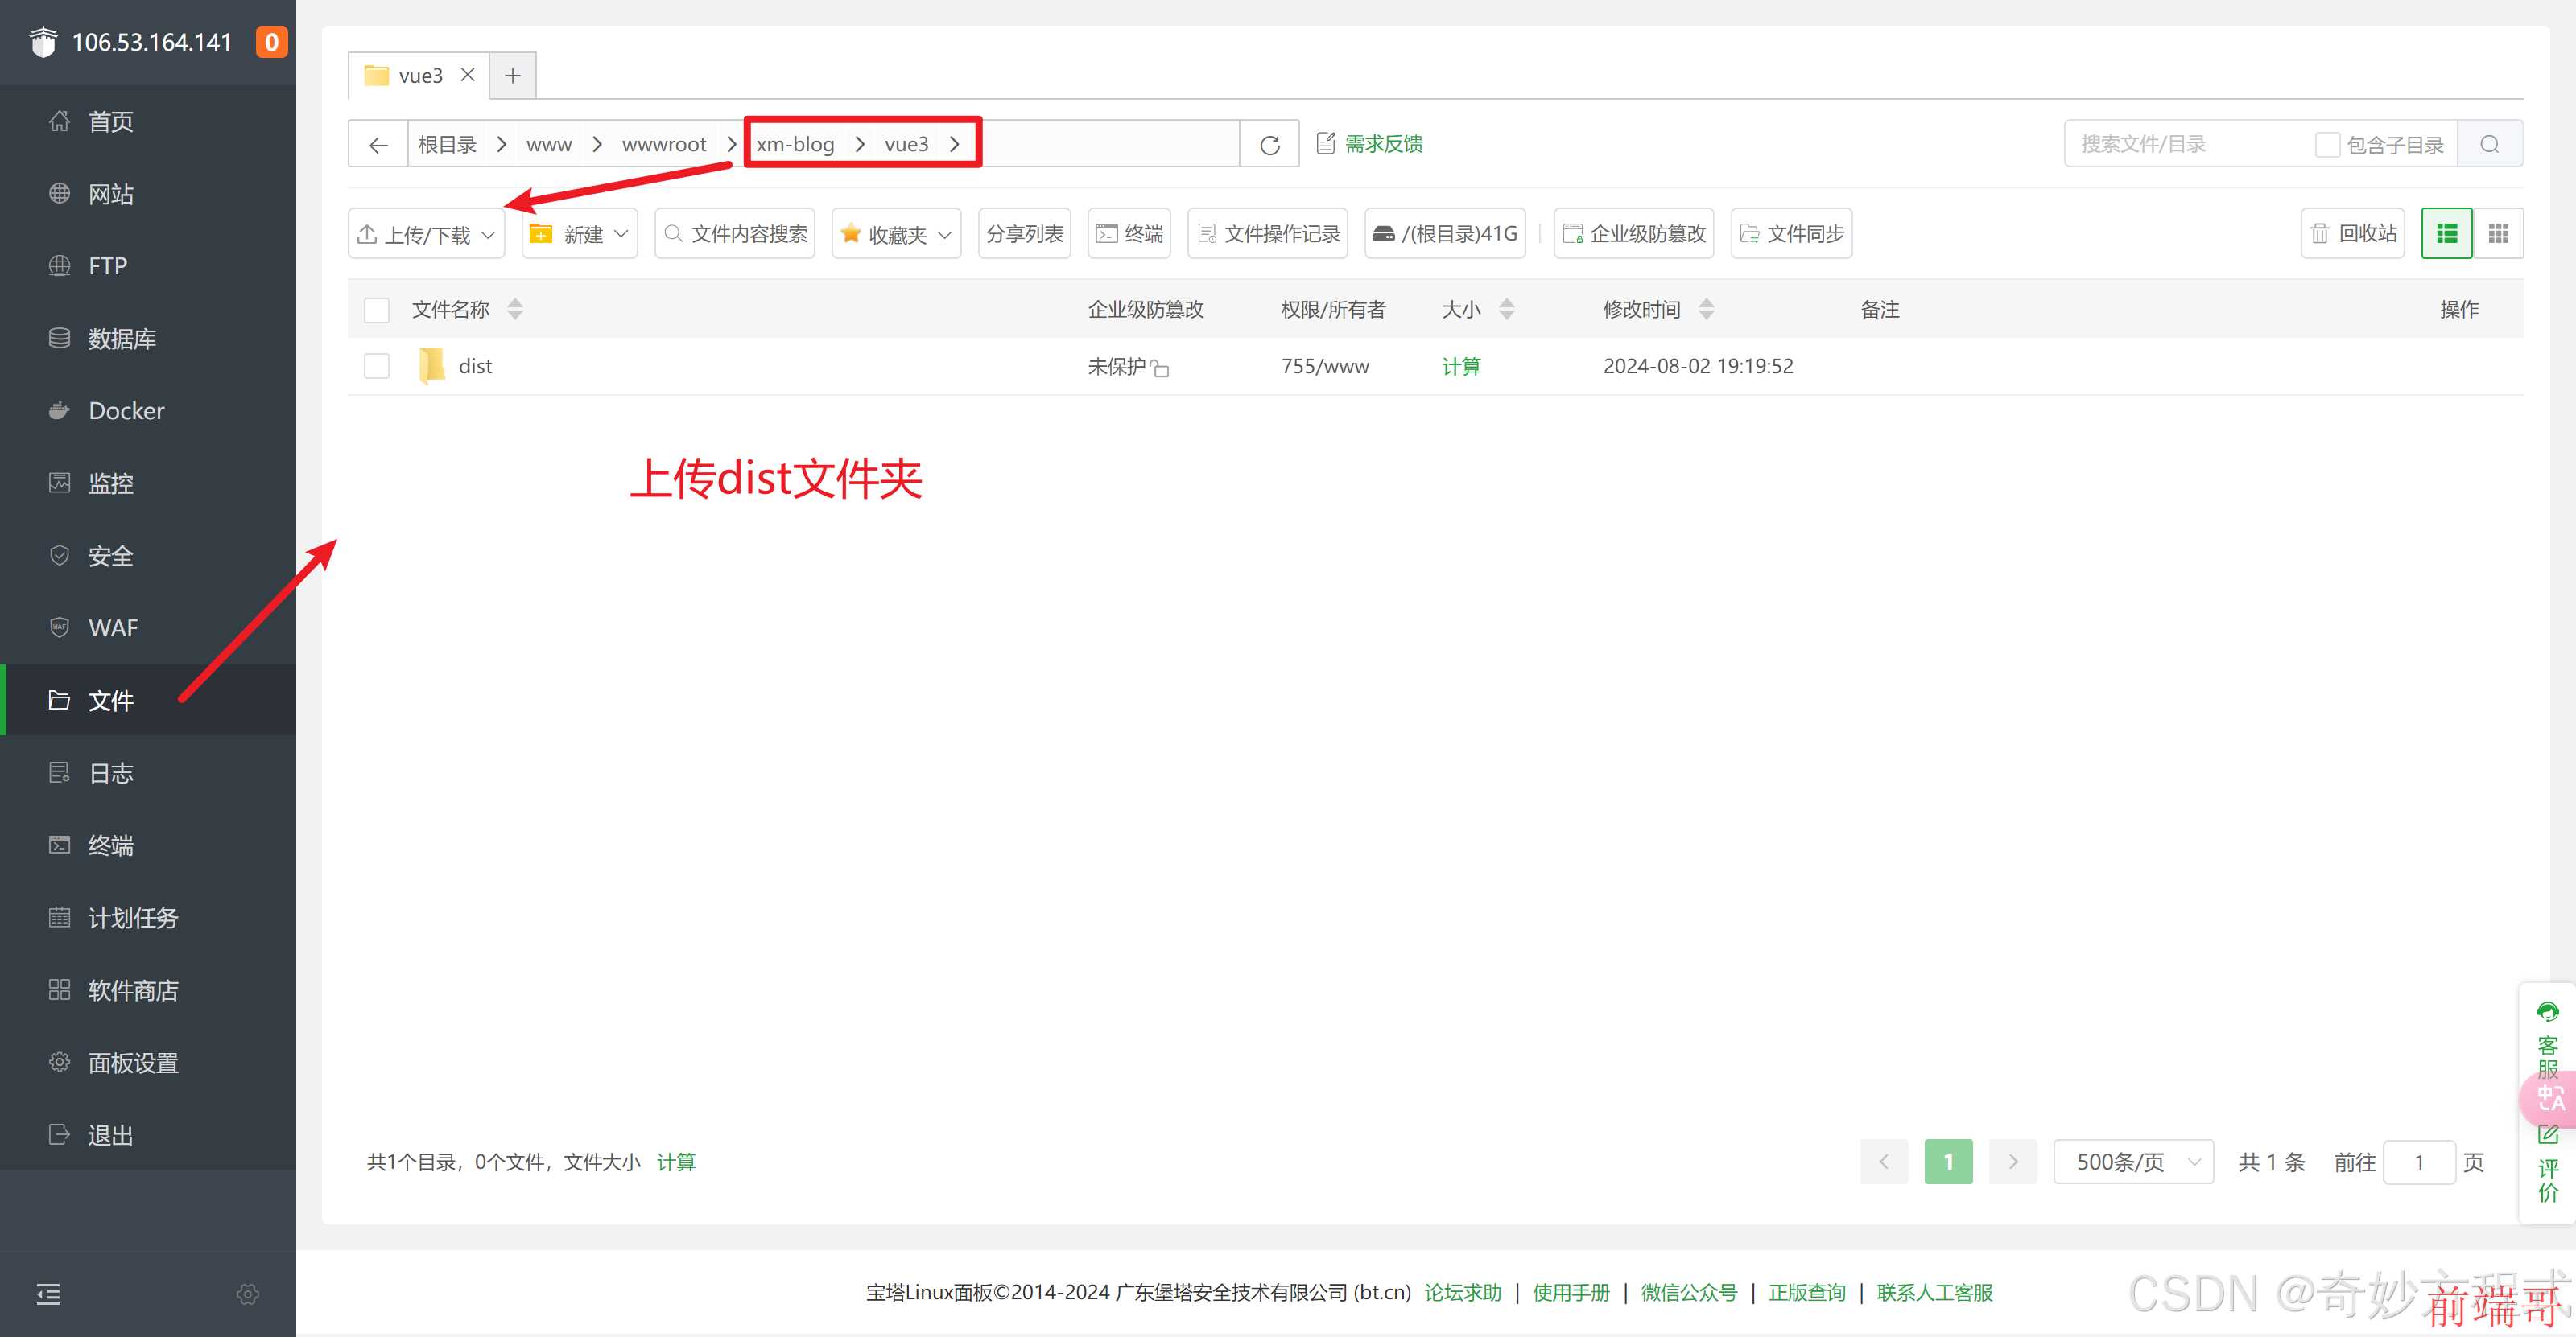Click the 未保护 lock icon for dist
This screenshot has height=1337, width=2576.
click(x=1160, y=368)
